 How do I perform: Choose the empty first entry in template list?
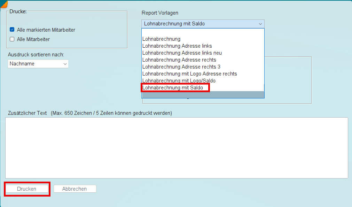click(203, 32)
